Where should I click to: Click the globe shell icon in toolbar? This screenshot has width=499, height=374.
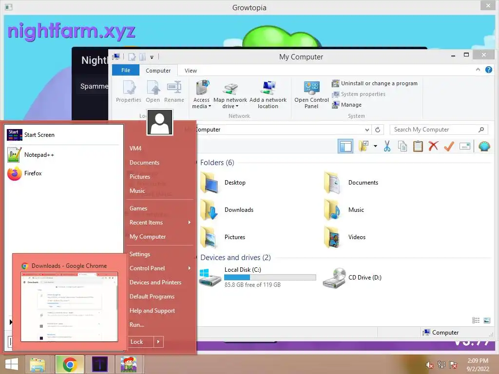pyautogui.click(x=484, y=146)
